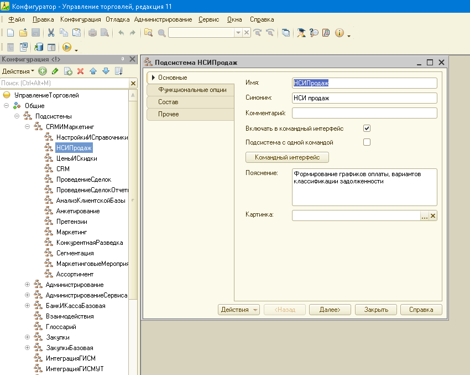Screen dimensions: 470x375
Task: Collapse the CRMИМаркетинг tree node
Action: tap(27, 127)
